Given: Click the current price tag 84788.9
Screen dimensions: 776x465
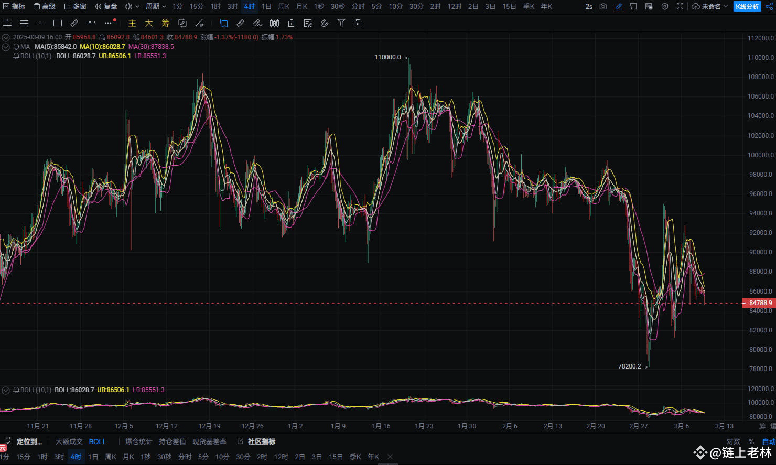Looking at the screenshot, I should [760, 303].
